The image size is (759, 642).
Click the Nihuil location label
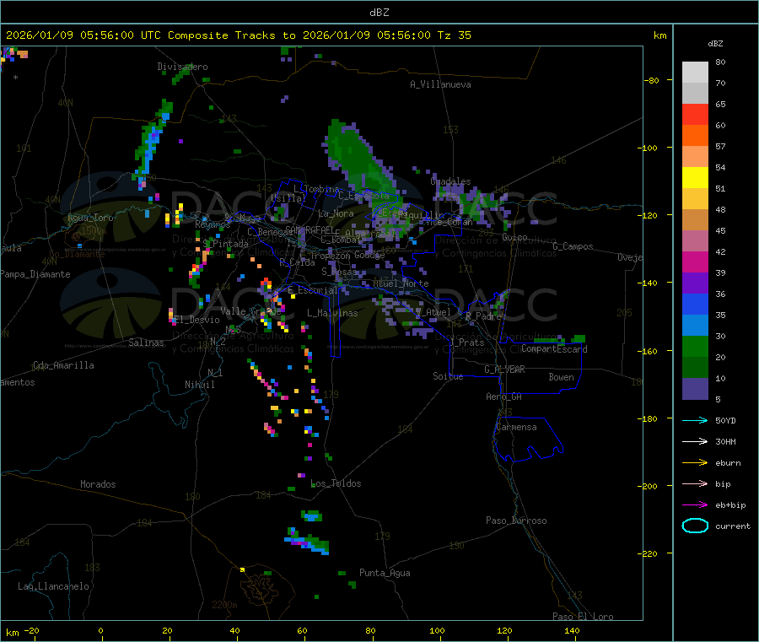pyautogui.click(x=200, y=385)
